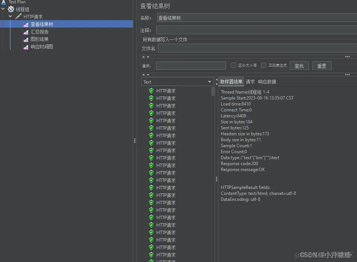Click the 查找 search button

point(299,66)
